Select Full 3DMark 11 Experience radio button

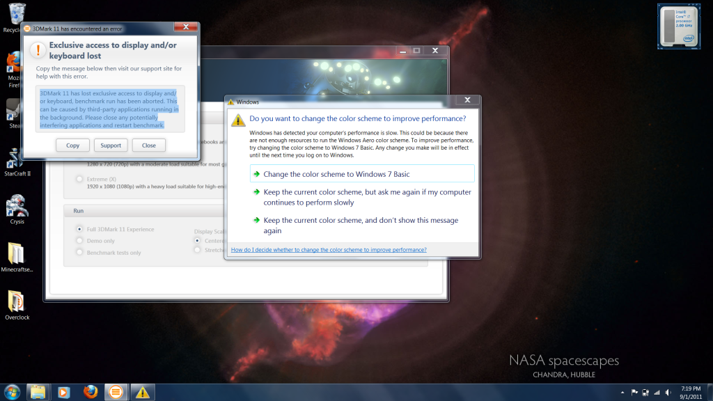tap(79, 229)
